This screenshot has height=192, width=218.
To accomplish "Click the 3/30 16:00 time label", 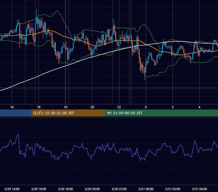I will coord(39,189).
